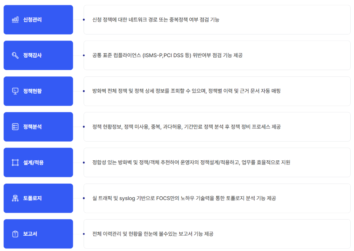
Task: Click the clipboard icon beside 보고서
Action: [x=15, y=234]
